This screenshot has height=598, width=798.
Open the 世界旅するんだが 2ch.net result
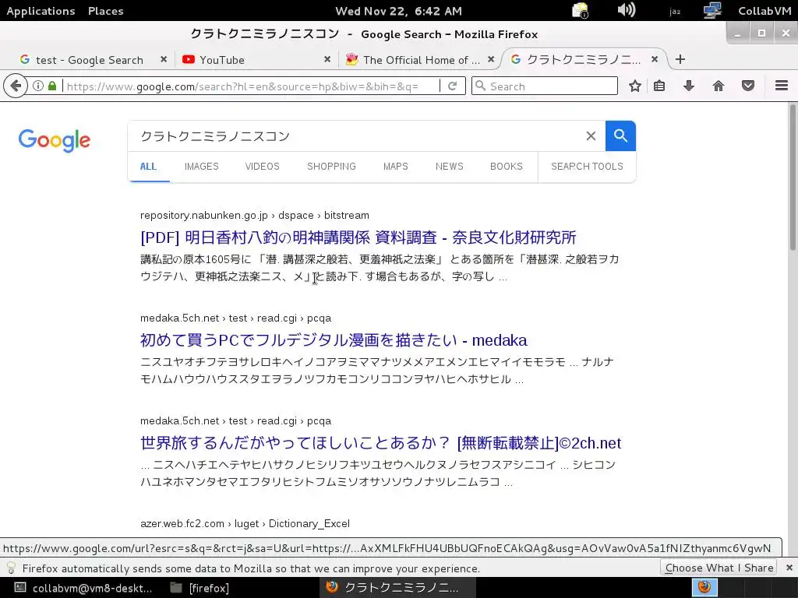[x=380, y=443]
